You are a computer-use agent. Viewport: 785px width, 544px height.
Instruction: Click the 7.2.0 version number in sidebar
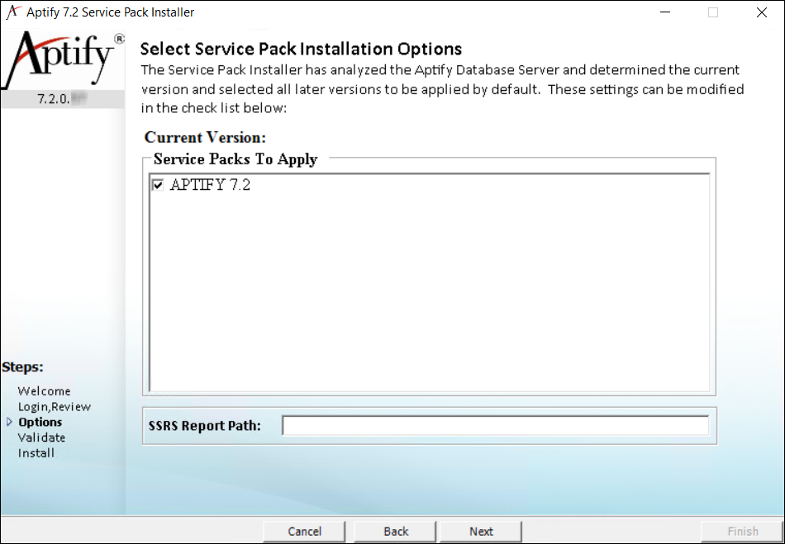coord(63,99)
